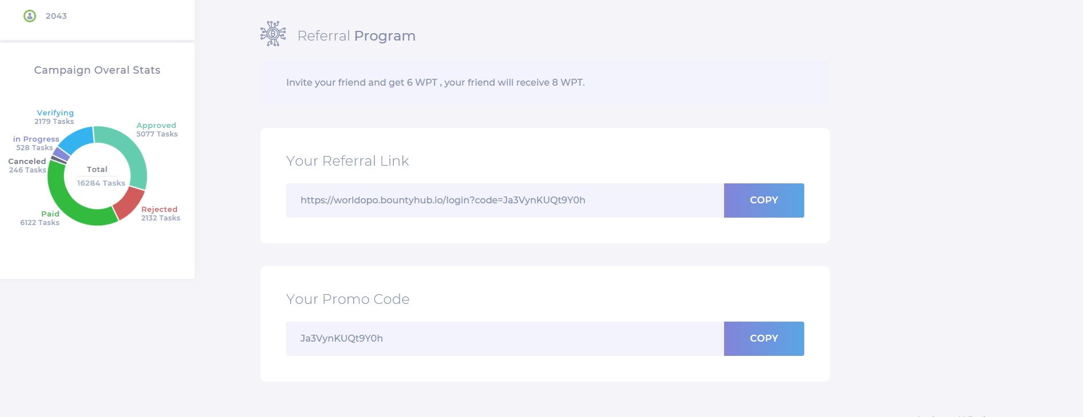Click the purple in Progress chart segment
The image size is (1083, 417).
point(61,154)
